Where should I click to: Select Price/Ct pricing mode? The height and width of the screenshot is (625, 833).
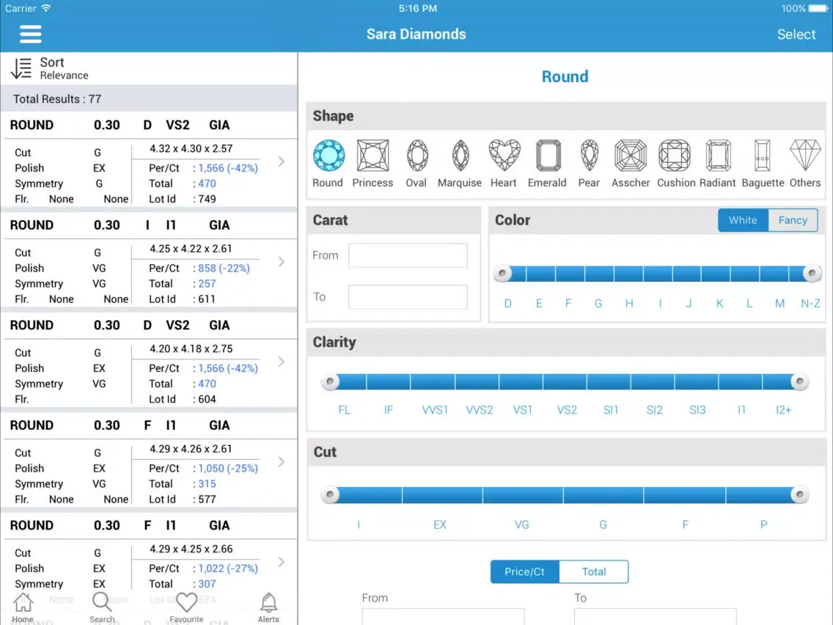pos(524,571)
